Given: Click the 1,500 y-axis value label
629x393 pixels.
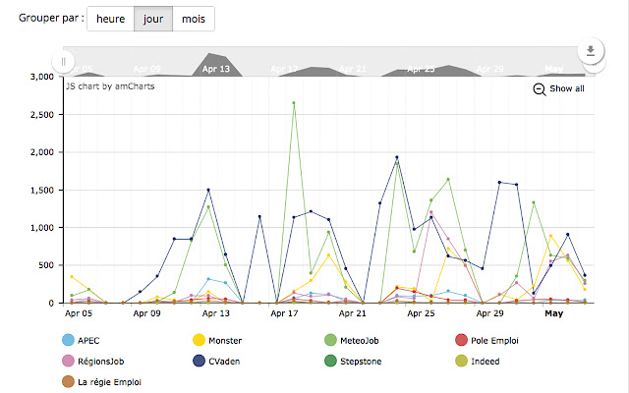Looking at the screenshot, I should tap(42, 190).
